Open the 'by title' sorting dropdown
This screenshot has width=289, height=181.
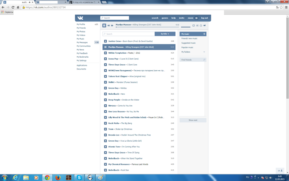pyautogui.click(x=165, y=34)
